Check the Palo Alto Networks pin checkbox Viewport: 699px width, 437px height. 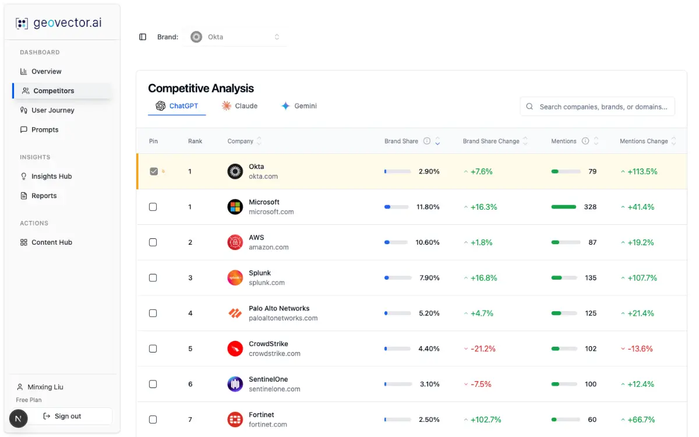tap(153, 313)
